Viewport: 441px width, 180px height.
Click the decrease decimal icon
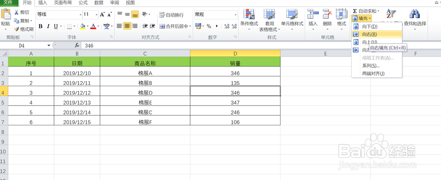234,26
